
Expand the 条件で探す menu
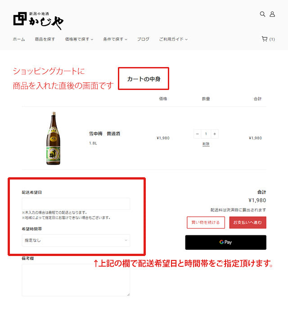(x=115, y=39)
